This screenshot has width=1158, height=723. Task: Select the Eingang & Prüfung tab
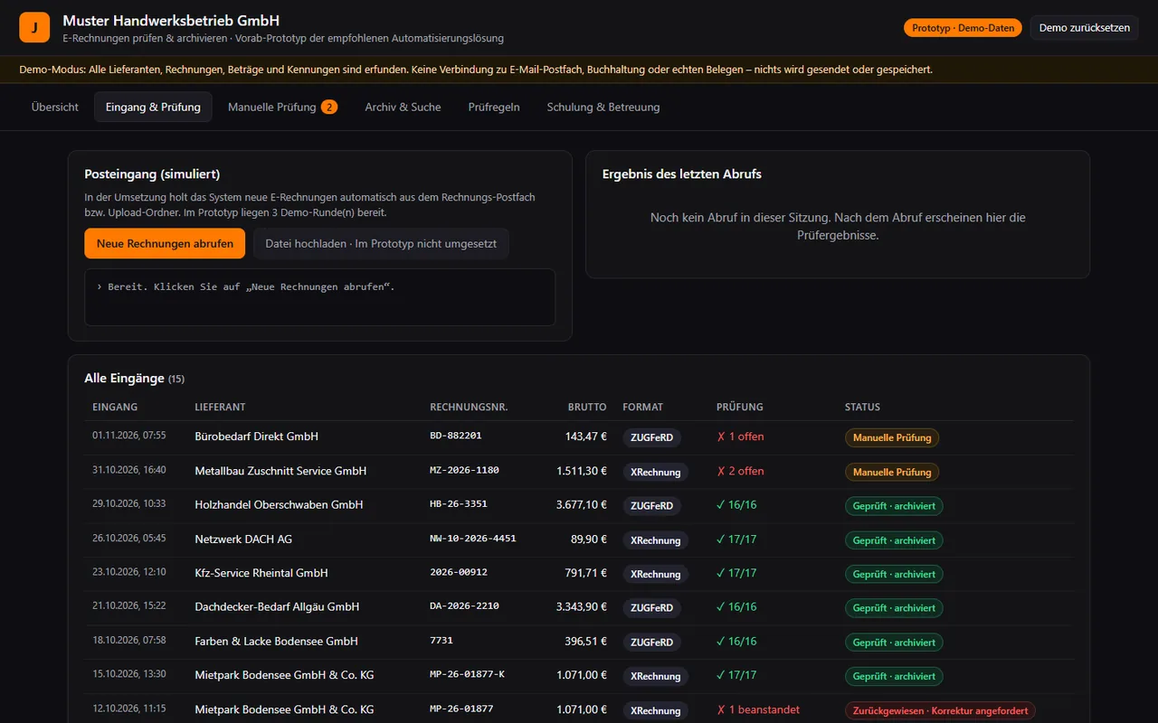pos(153,107)
